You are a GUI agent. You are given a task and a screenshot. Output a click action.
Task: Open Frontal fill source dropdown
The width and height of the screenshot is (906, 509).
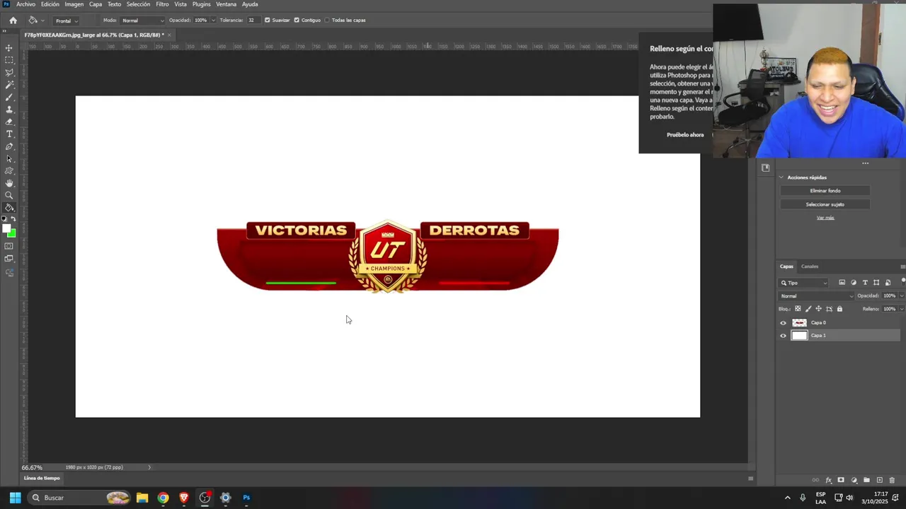(66, 21)
